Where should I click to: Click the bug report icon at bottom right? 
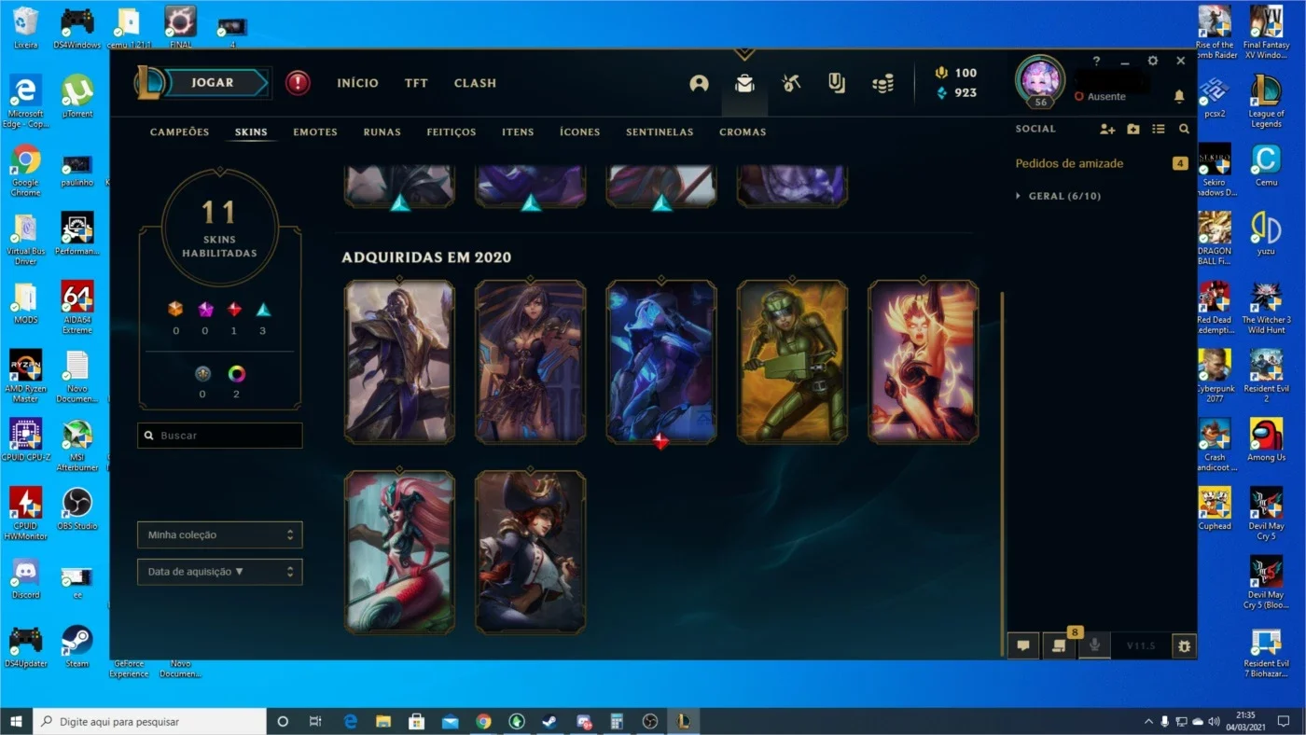tap(1184, 645)
